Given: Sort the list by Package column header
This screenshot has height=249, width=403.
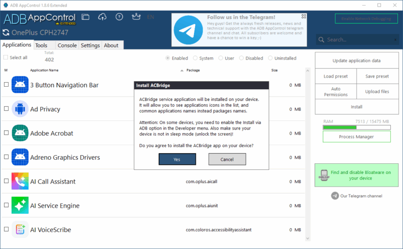Looking at the screenshot, I should pos(193,71).
